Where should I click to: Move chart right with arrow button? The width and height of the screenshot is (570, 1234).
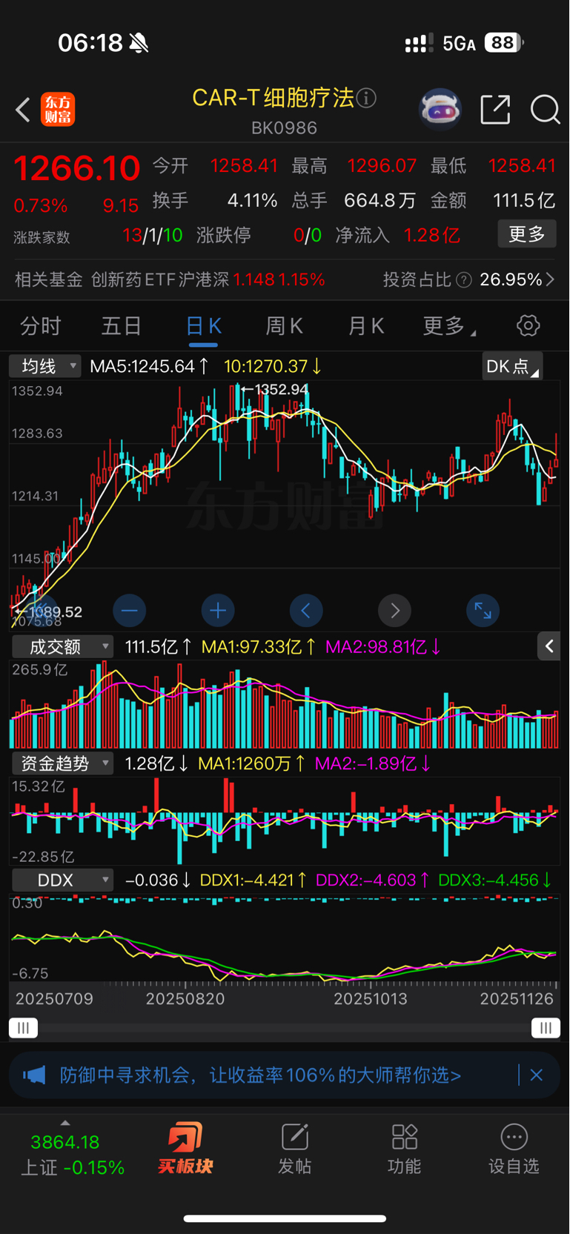[x=394, y=611]
